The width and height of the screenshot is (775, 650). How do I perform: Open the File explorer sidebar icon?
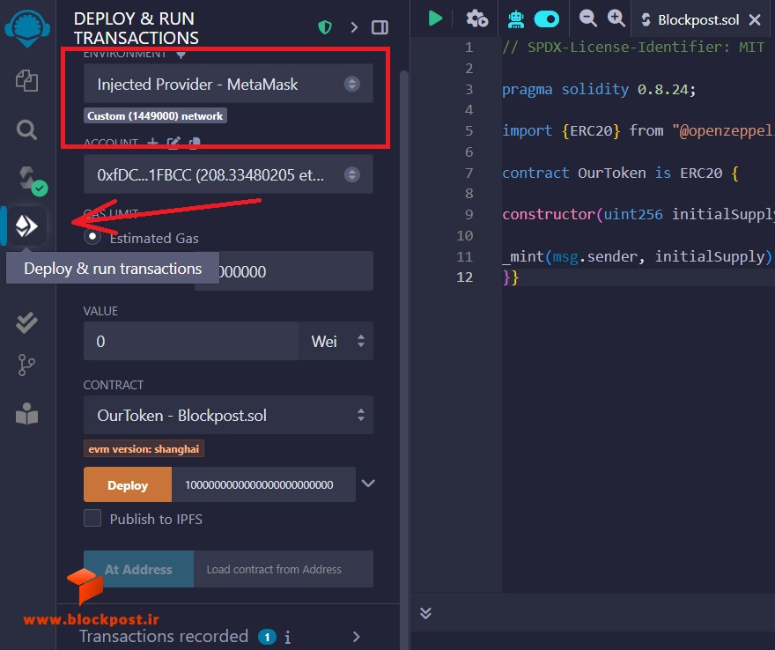[x=26, y=80]
